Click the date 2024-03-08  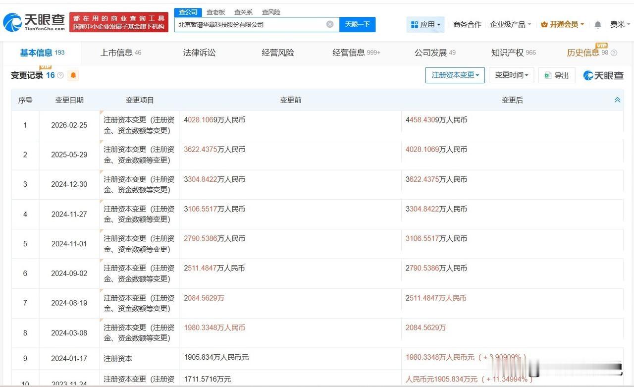(69, 333)
